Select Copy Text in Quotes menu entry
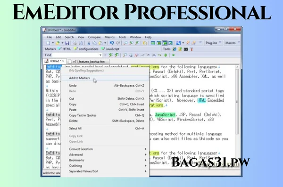 [x=105, y=115]
